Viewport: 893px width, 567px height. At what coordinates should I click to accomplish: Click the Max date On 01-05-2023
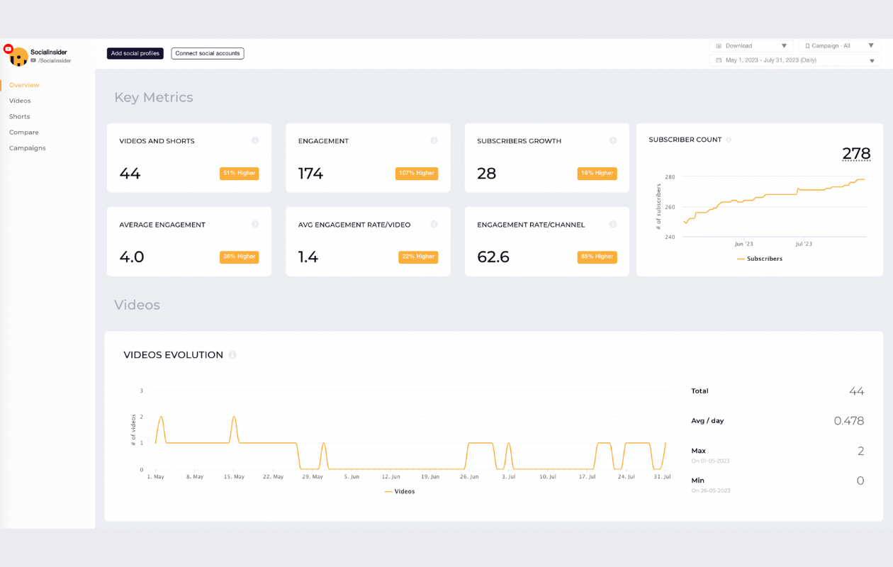(710, 461)
